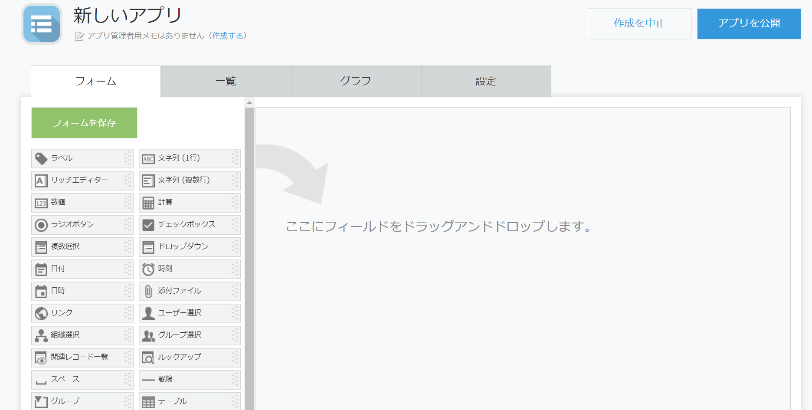Switch to the 一覧 tab

(226, 81)
